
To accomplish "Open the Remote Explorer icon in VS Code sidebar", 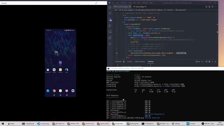I will point(110,32).
